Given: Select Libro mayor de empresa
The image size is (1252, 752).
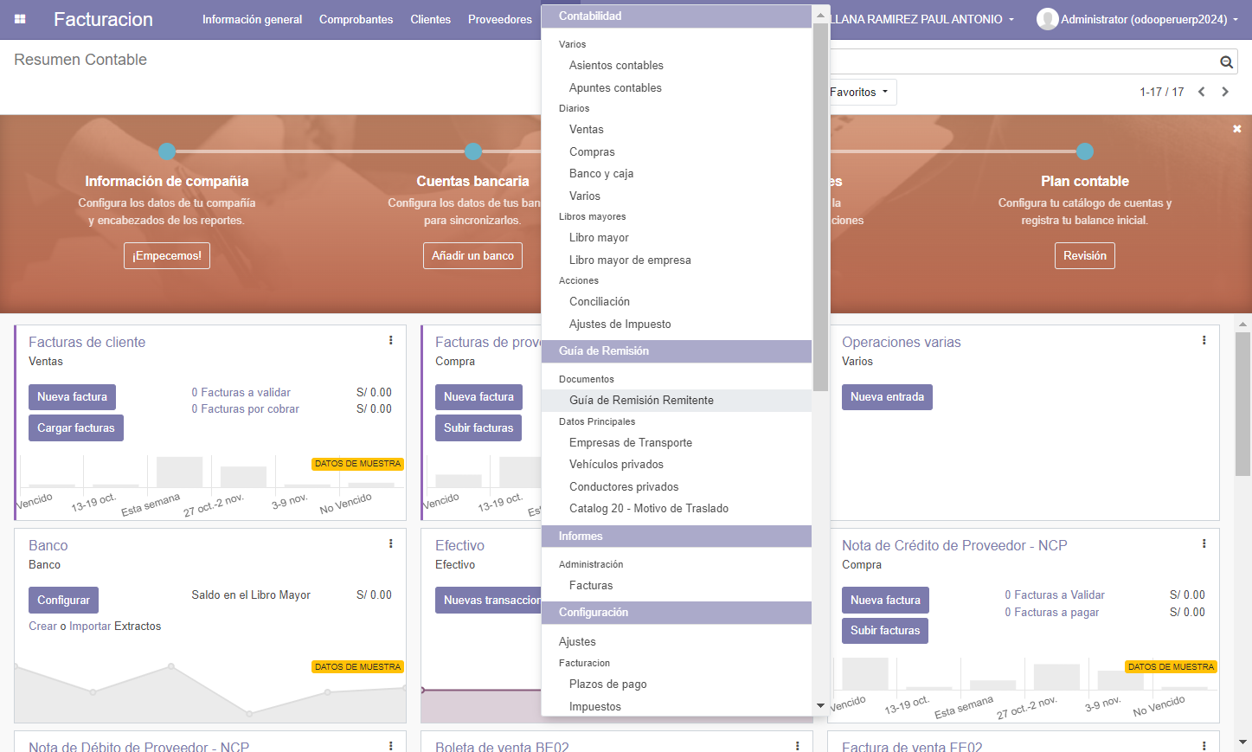Looking at the screenshot, I should tap(677, 260).
